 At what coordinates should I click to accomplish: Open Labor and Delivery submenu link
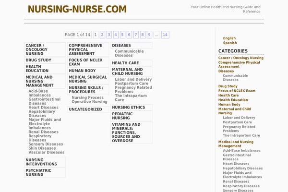coord(133,79)
